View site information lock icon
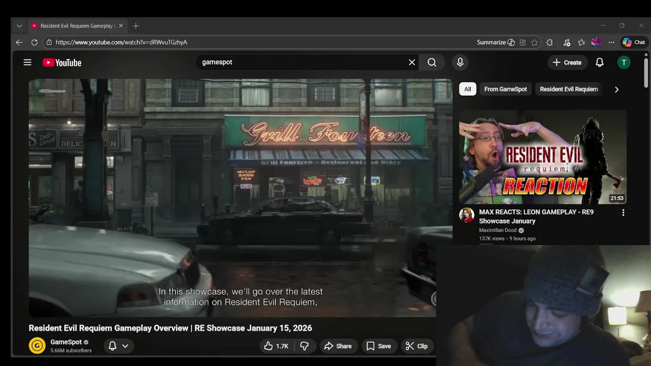Viewport: 651px width, 366px height. click(48, 42)
